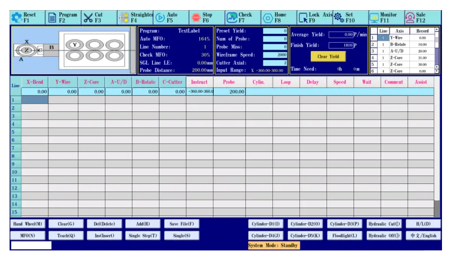Switch language with 中文/English button

point(423,236)
